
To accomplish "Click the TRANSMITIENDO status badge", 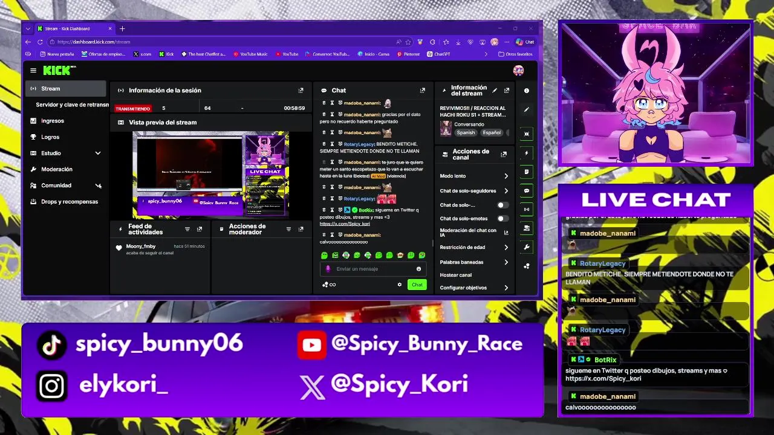I will point(132,109).
